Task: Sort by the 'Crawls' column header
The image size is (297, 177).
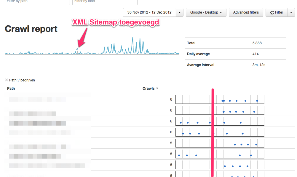Action: [150, 88]
